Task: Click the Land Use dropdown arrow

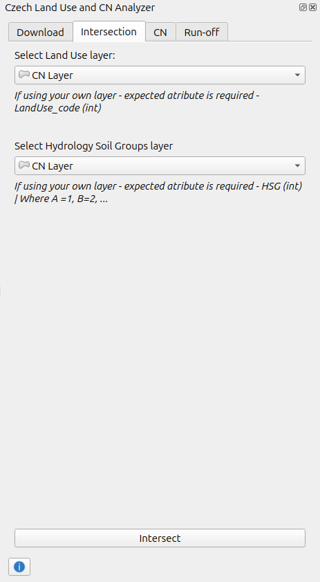Action: [x=297, y=75]
